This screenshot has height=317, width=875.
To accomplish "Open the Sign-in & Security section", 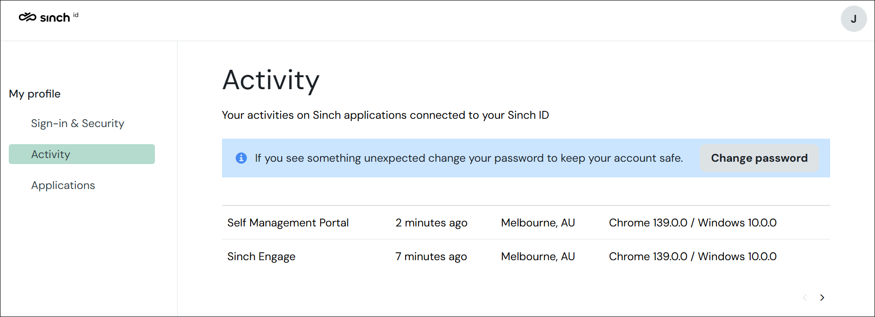I will pos(77,123).
